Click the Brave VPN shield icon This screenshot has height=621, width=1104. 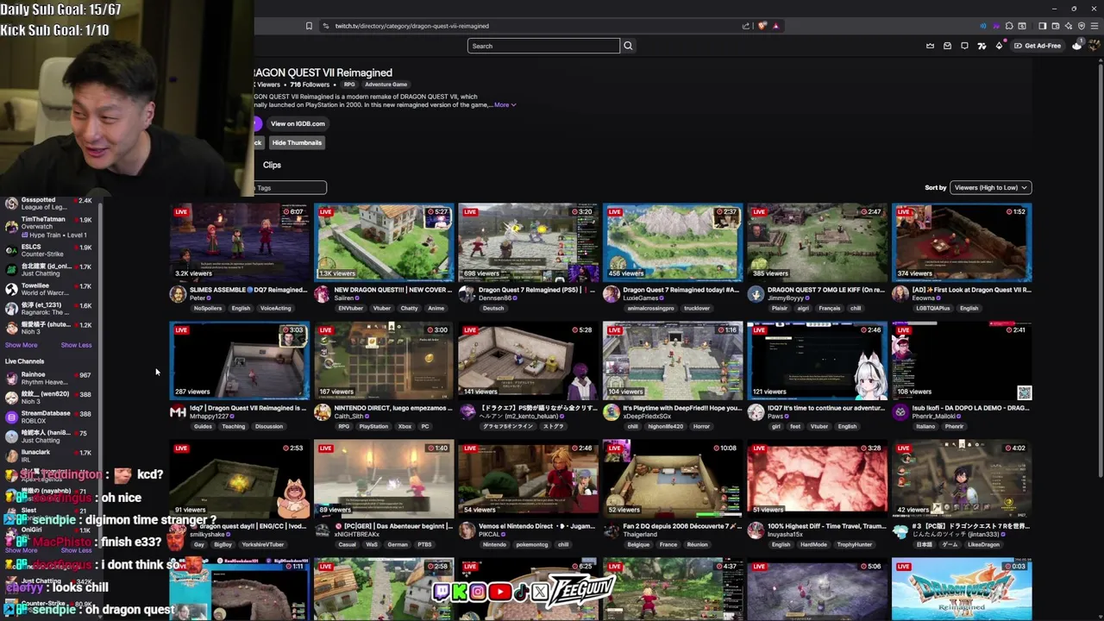click(x=1082, y=26)
